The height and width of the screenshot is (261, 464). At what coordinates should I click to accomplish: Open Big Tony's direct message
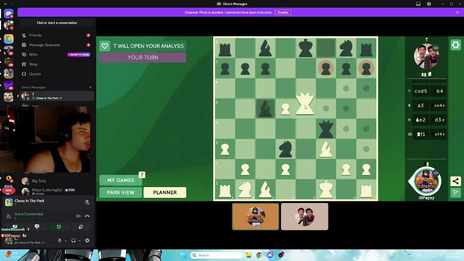(56, 181)
